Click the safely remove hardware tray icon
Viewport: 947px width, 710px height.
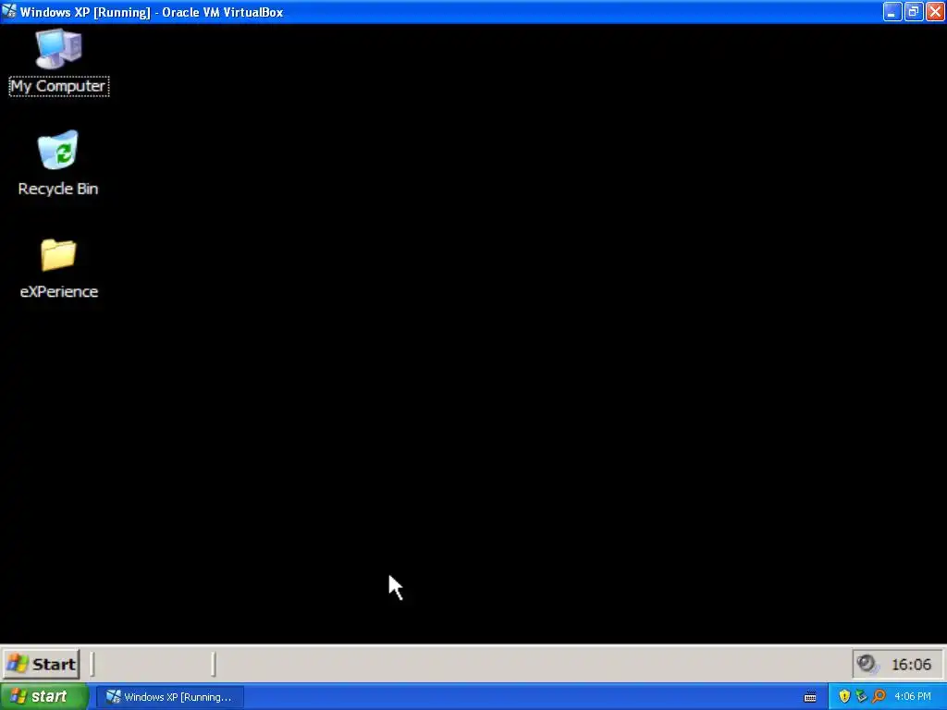[x=861, y=697]
